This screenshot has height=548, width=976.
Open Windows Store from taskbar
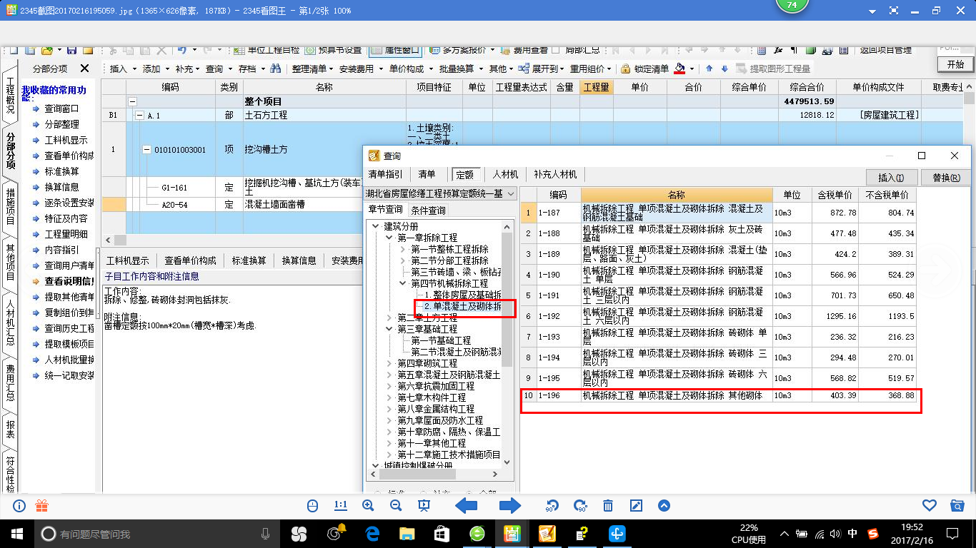pyautogui.click(x=442, y=533)
